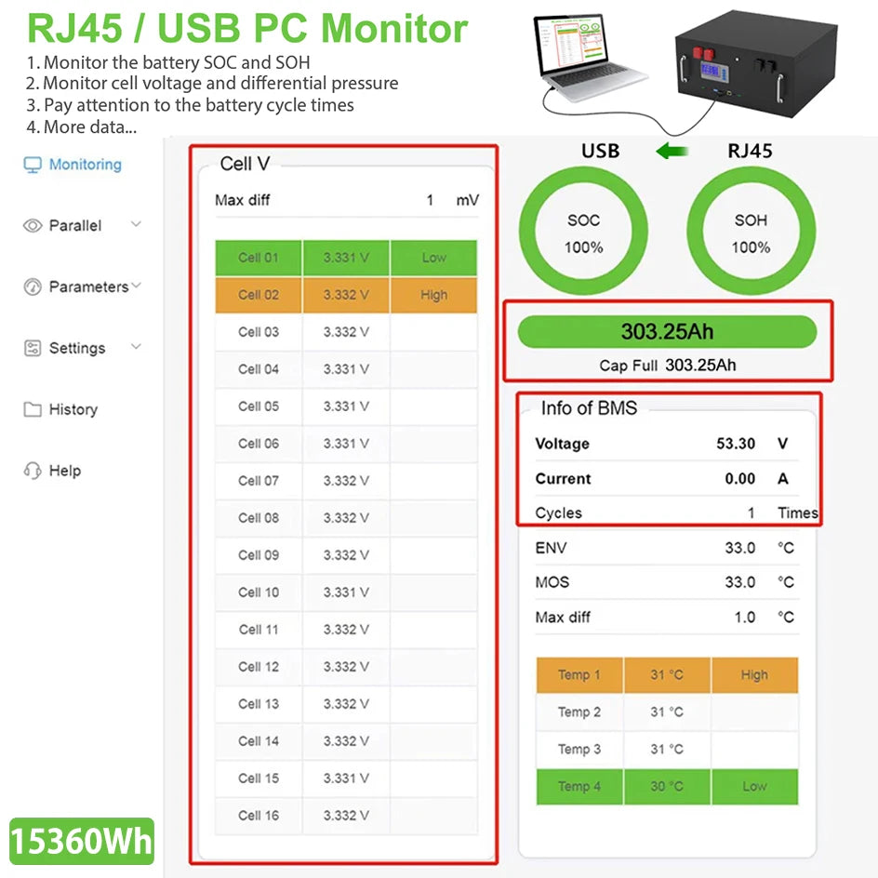Select the Max diff value field
878x878 pixels.
(429, 199)
